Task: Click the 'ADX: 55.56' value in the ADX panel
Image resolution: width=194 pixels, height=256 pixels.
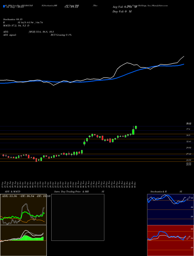Action: (9, 196)
